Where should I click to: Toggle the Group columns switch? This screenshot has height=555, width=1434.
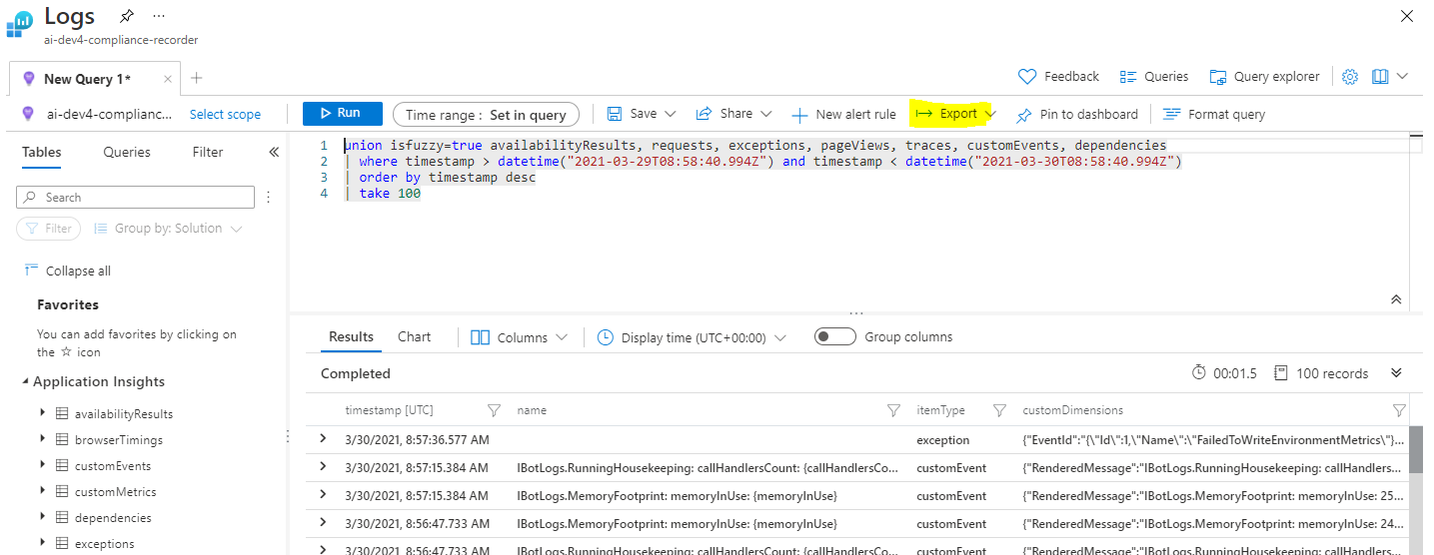[x=834, y=336]
